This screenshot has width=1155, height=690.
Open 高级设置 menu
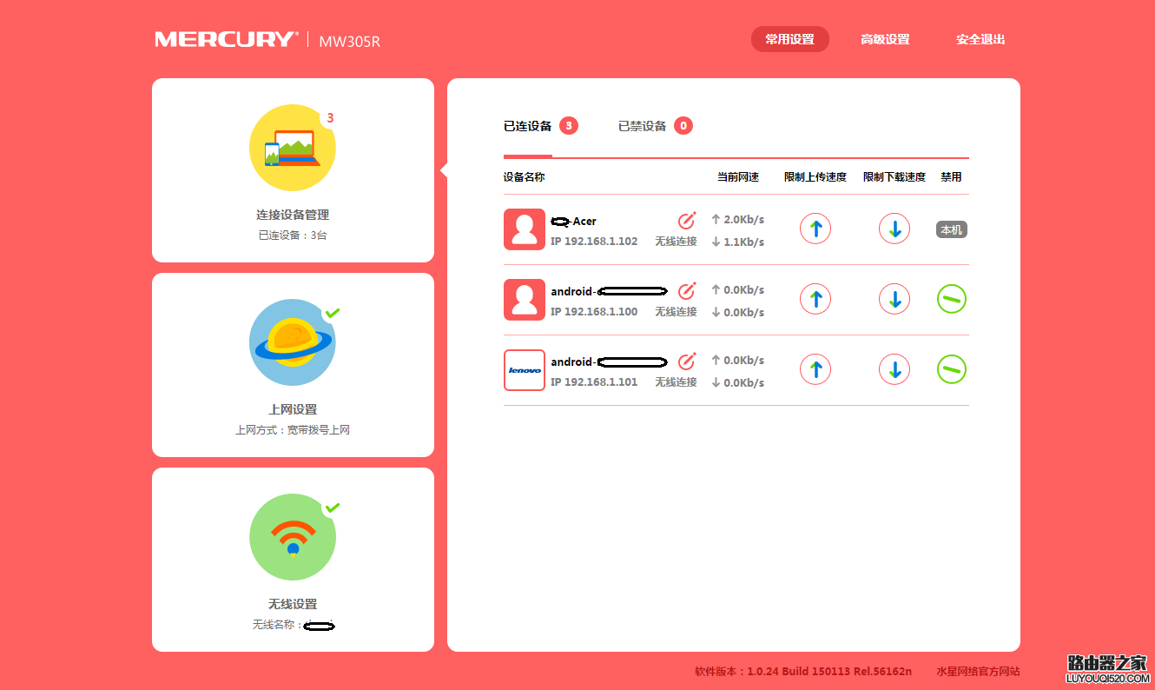[x=885, y=39]
